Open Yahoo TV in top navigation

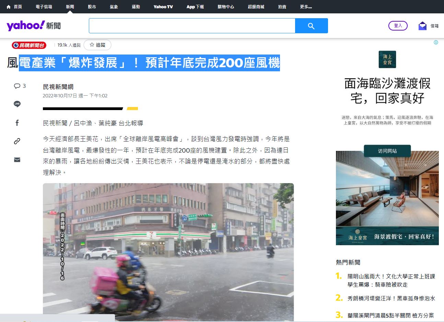pyautogui.click(x=163, y=7)
